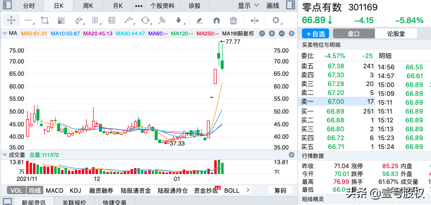Screen dimensions: 431x205
Task: Switch to the 陆股通持仓 indicator
Action: pos(173,190)
